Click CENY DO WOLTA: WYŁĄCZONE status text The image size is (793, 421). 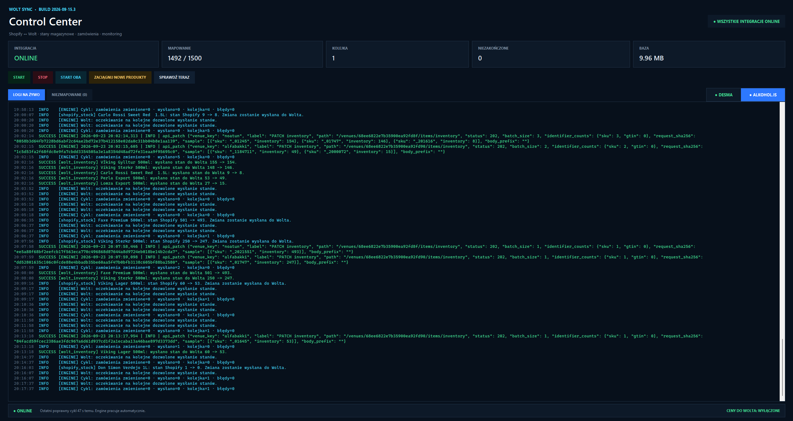(x=753, y=411)
